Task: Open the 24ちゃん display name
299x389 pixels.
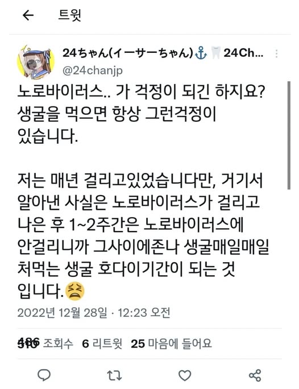Action: point(128,53)
